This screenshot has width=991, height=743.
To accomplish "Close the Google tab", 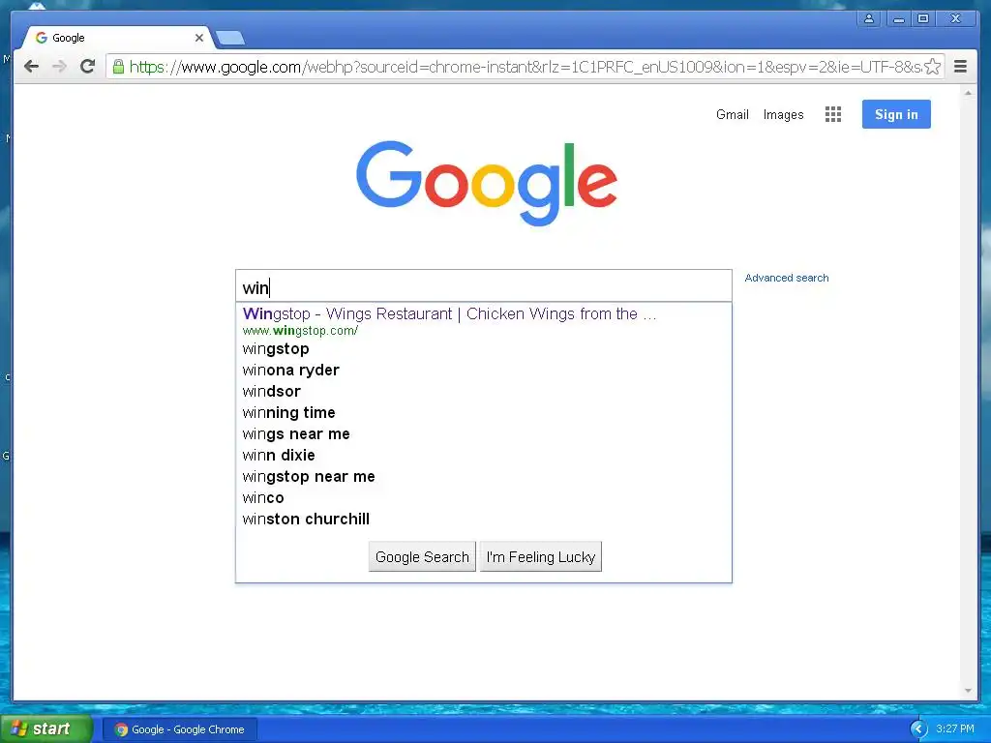I will [199, 38].
